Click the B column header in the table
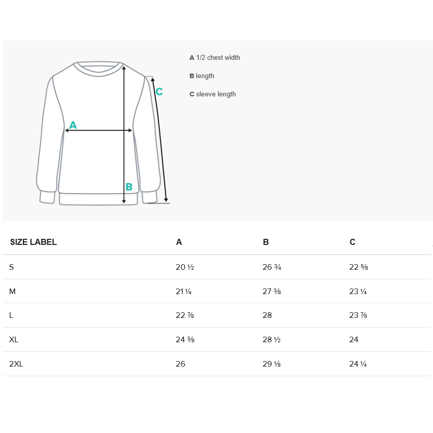The width and height of the screenshot is (433, 433). point(266,242)
